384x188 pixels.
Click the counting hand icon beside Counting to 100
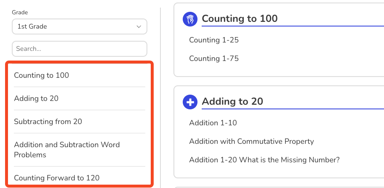pyautogui.click(x=190, y=19)
